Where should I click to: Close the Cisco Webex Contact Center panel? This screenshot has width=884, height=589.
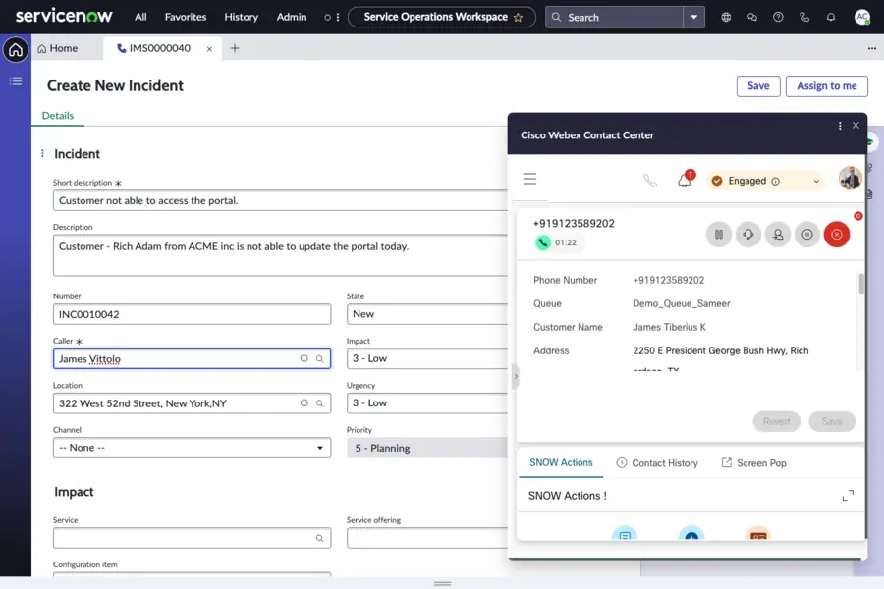pos(856,125)
